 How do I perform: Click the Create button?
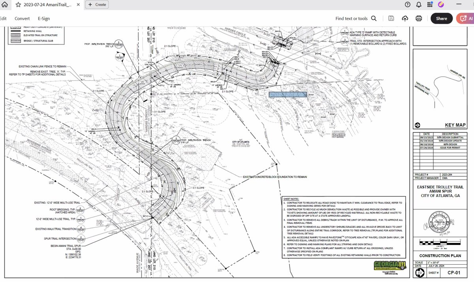pos(97,5)
